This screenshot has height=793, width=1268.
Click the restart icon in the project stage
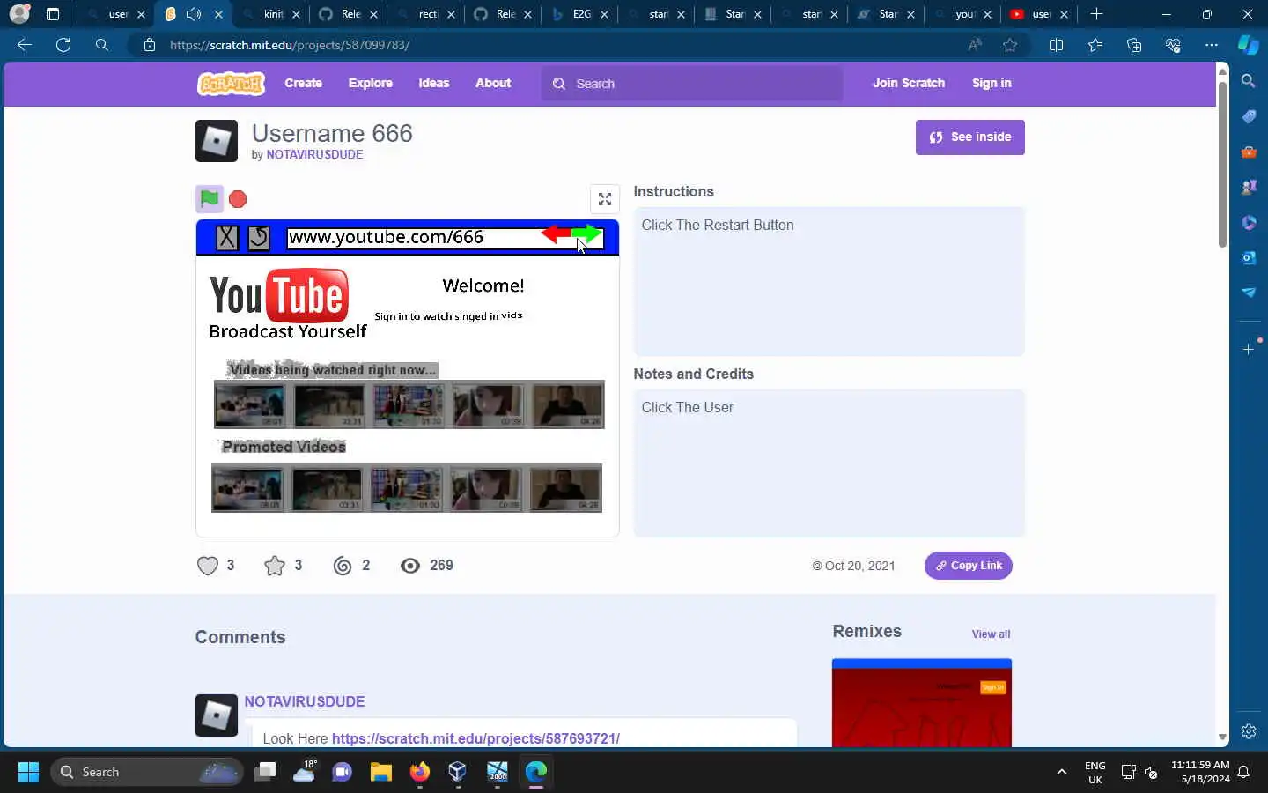[x=259, y=238]
